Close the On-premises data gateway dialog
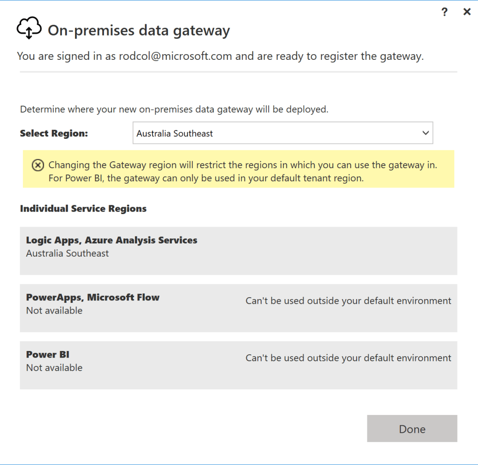This screenshot has width=478, height=465. tap(467, 12)
